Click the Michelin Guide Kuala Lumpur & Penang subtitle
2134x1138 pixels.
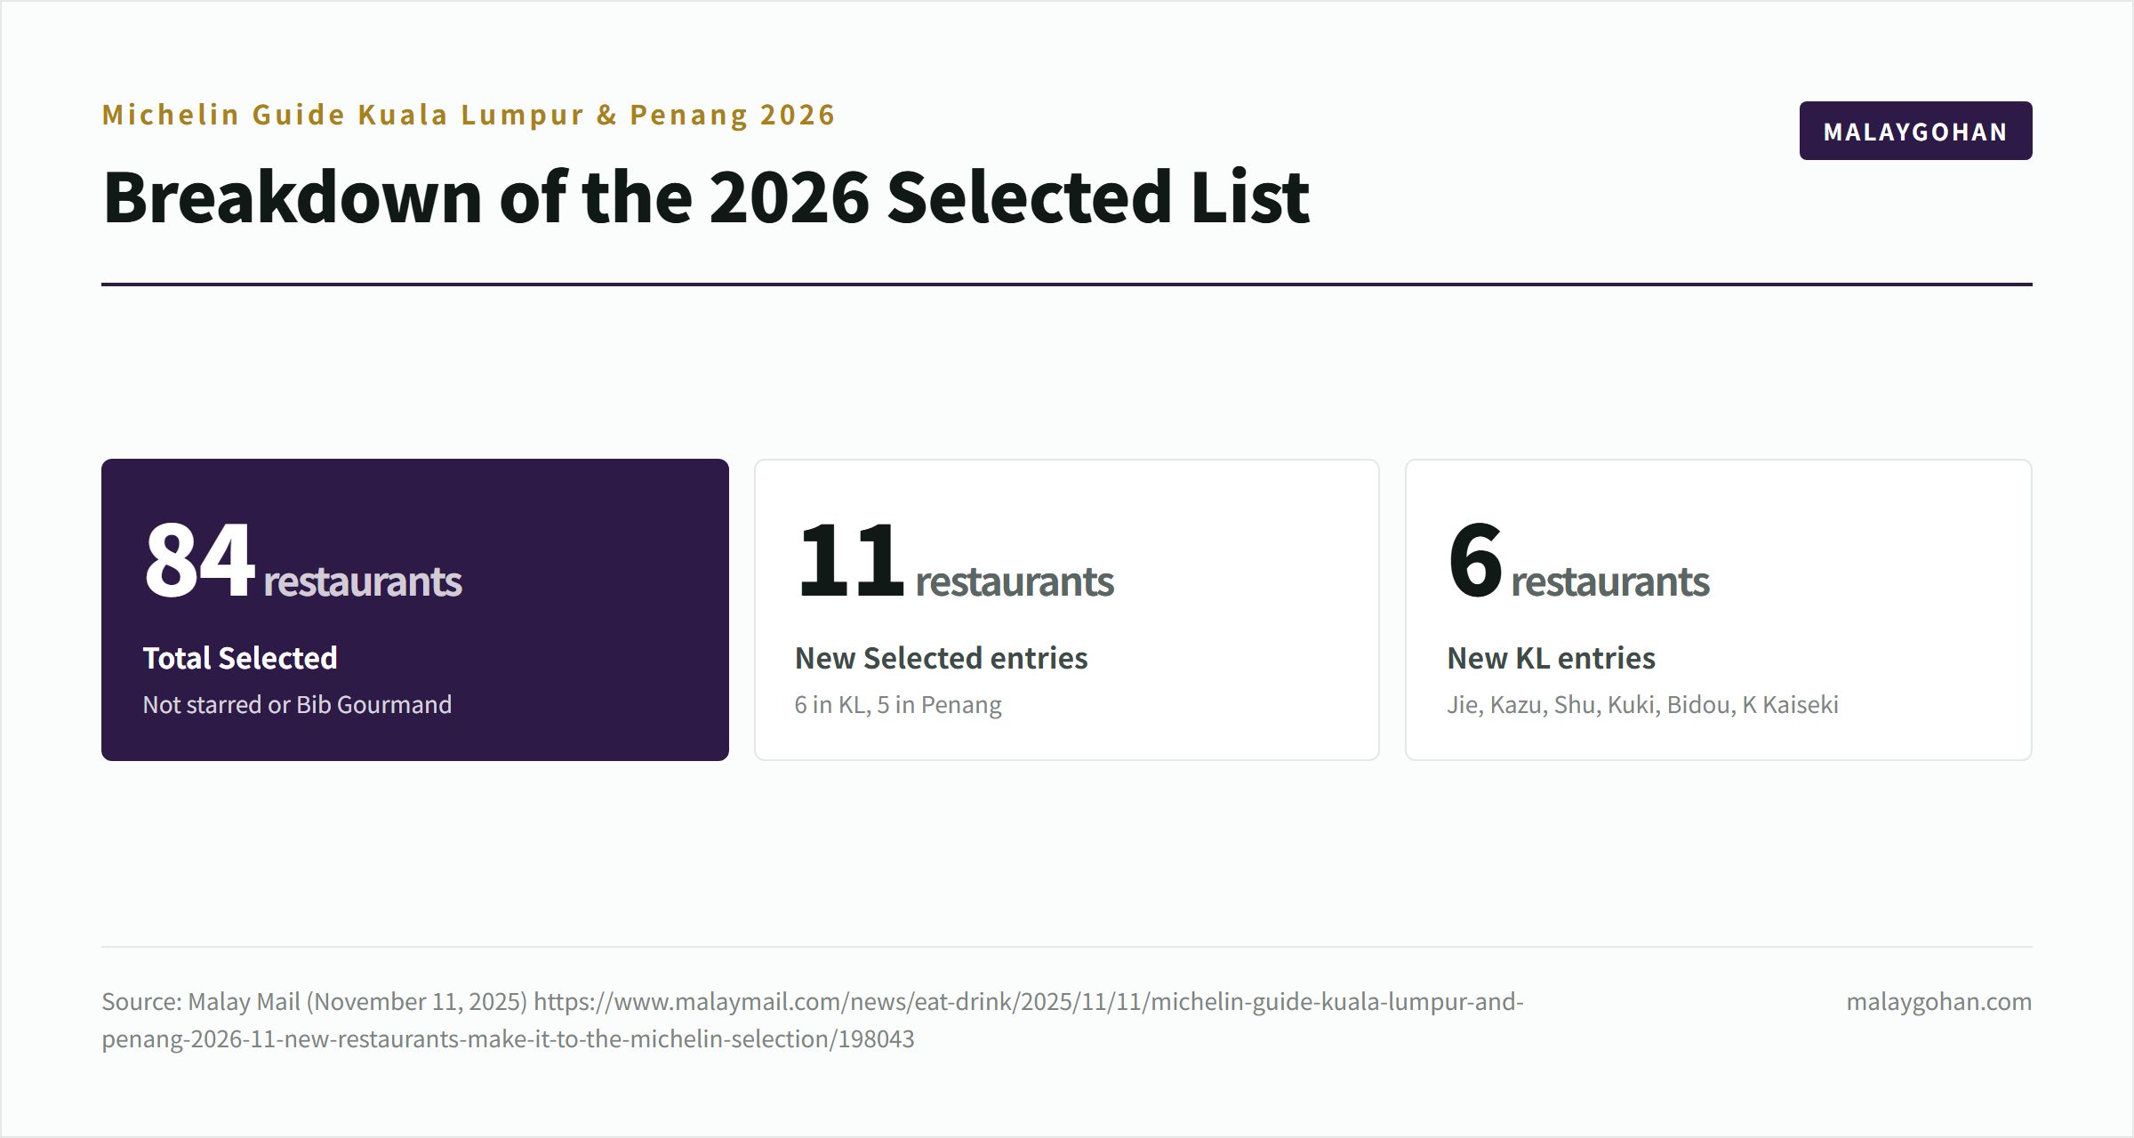coord(469,115)
